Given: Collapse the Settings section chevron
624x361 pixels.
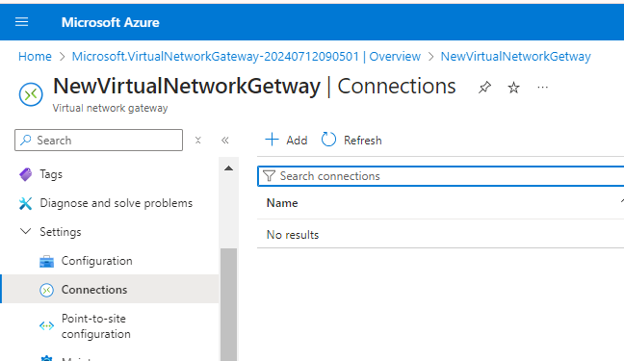Looking at the screenshot, I should pyautogui.click(x=25, y=231).
